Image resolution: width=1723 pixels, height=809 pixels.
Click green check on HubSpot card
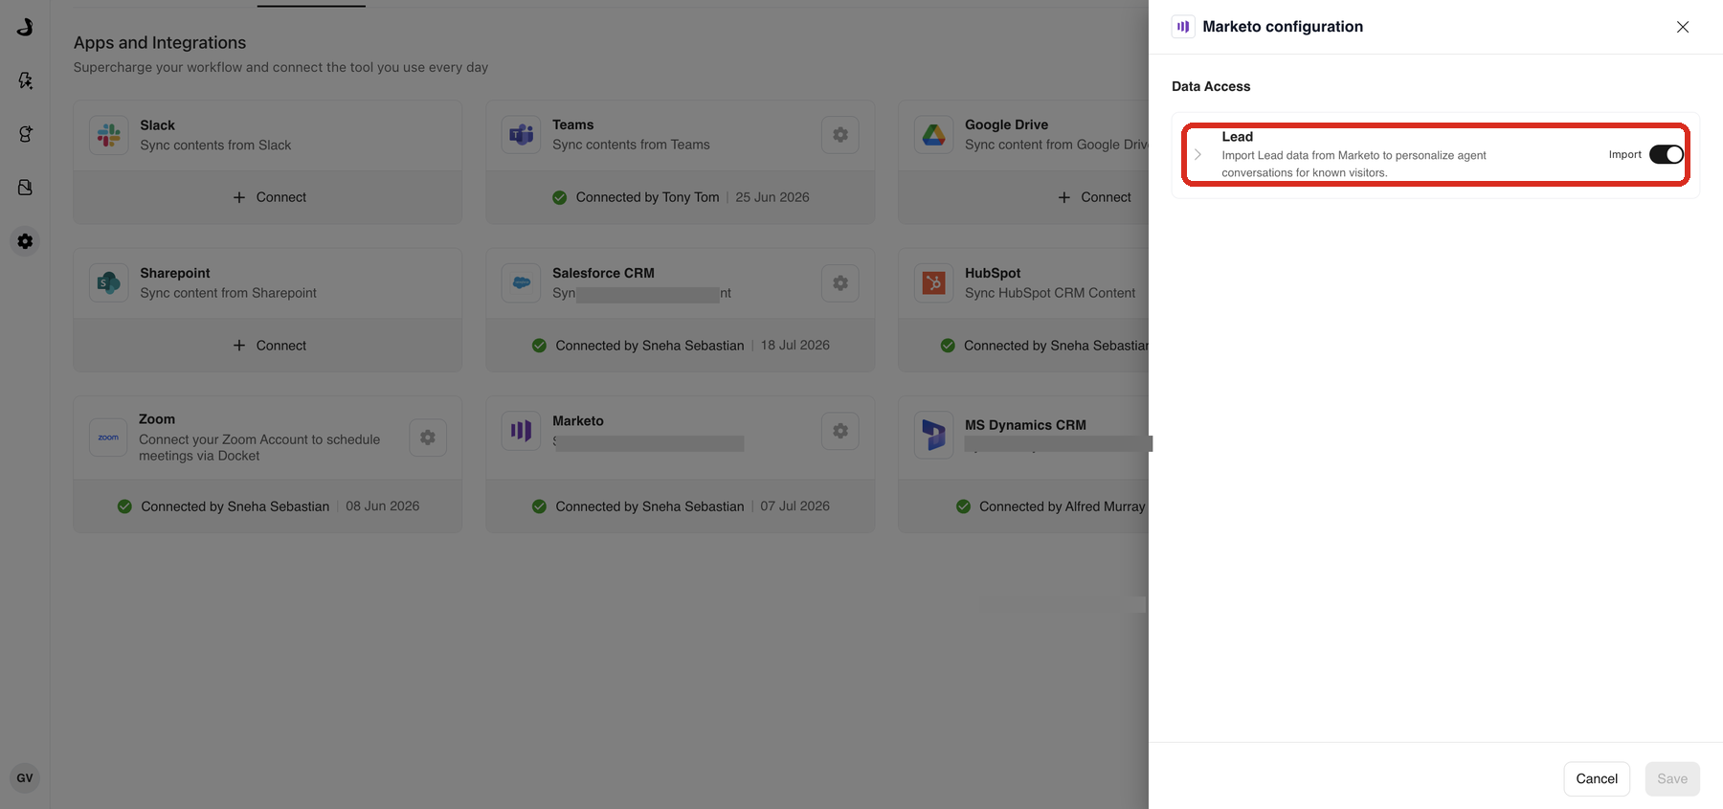click(948, 346)
